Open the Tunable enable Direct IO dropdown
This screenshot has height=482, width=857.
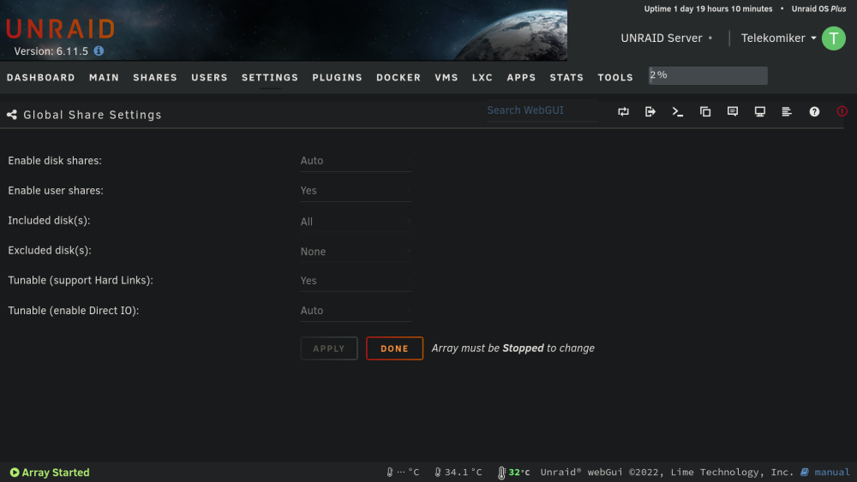(x=356, y=311)
